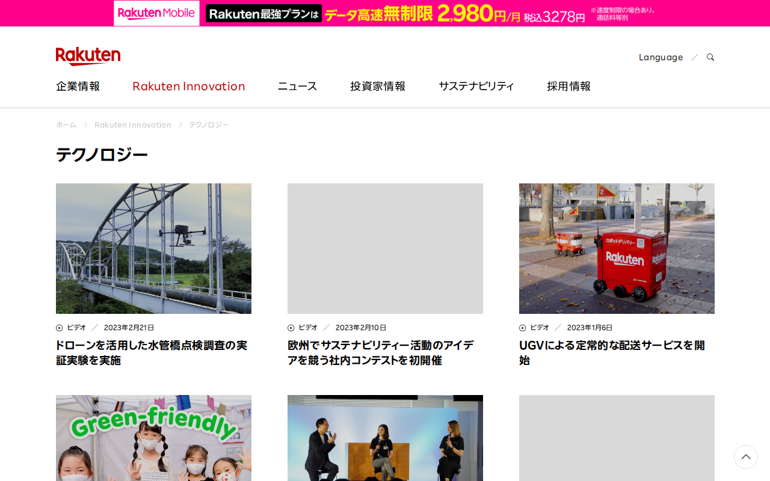Click the Rakuten logo in the header
This screenshot has height=481, width=770.
click(88, 56)
